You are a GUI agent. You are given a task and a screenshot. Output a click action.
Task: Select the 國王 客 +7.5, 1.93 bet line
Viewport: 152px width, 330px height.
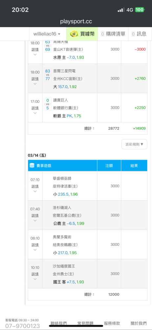pyautogui.click(x=69, y=282)
